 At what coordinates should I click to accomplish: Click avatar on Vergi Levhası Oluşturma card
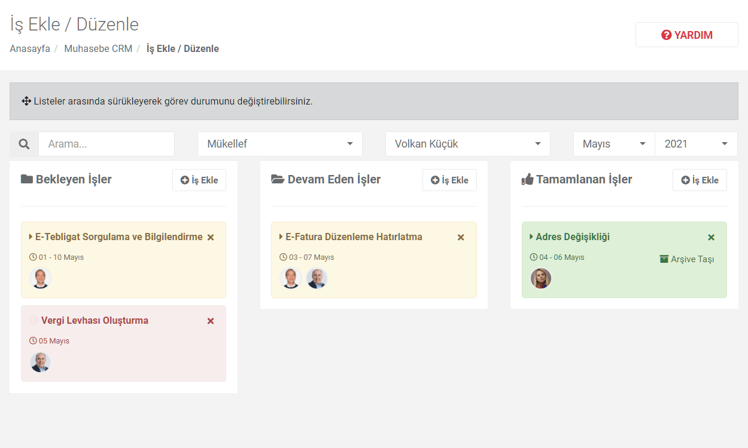(40, 362)
